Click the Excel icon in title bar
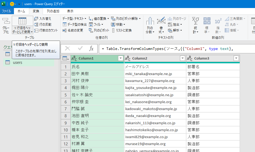The height and width of the screenshot is (152, 255). coord(3,4)
